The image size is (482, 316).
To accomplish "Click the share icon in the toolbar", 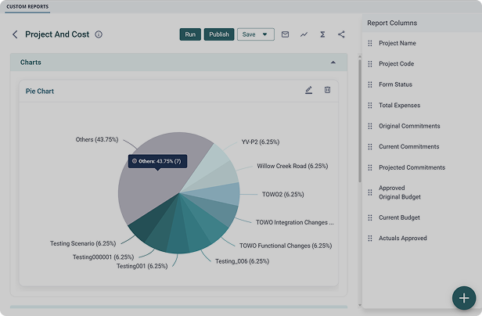I will tap(341, 34).
